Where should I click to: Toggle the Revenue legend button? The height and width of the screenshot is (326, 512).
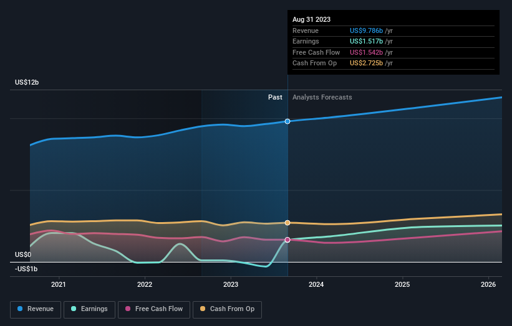click(36, 309)
